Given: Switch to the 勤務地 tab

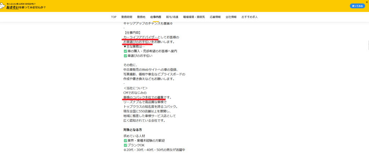Looking at the screenshot, I should pos(141,17).
